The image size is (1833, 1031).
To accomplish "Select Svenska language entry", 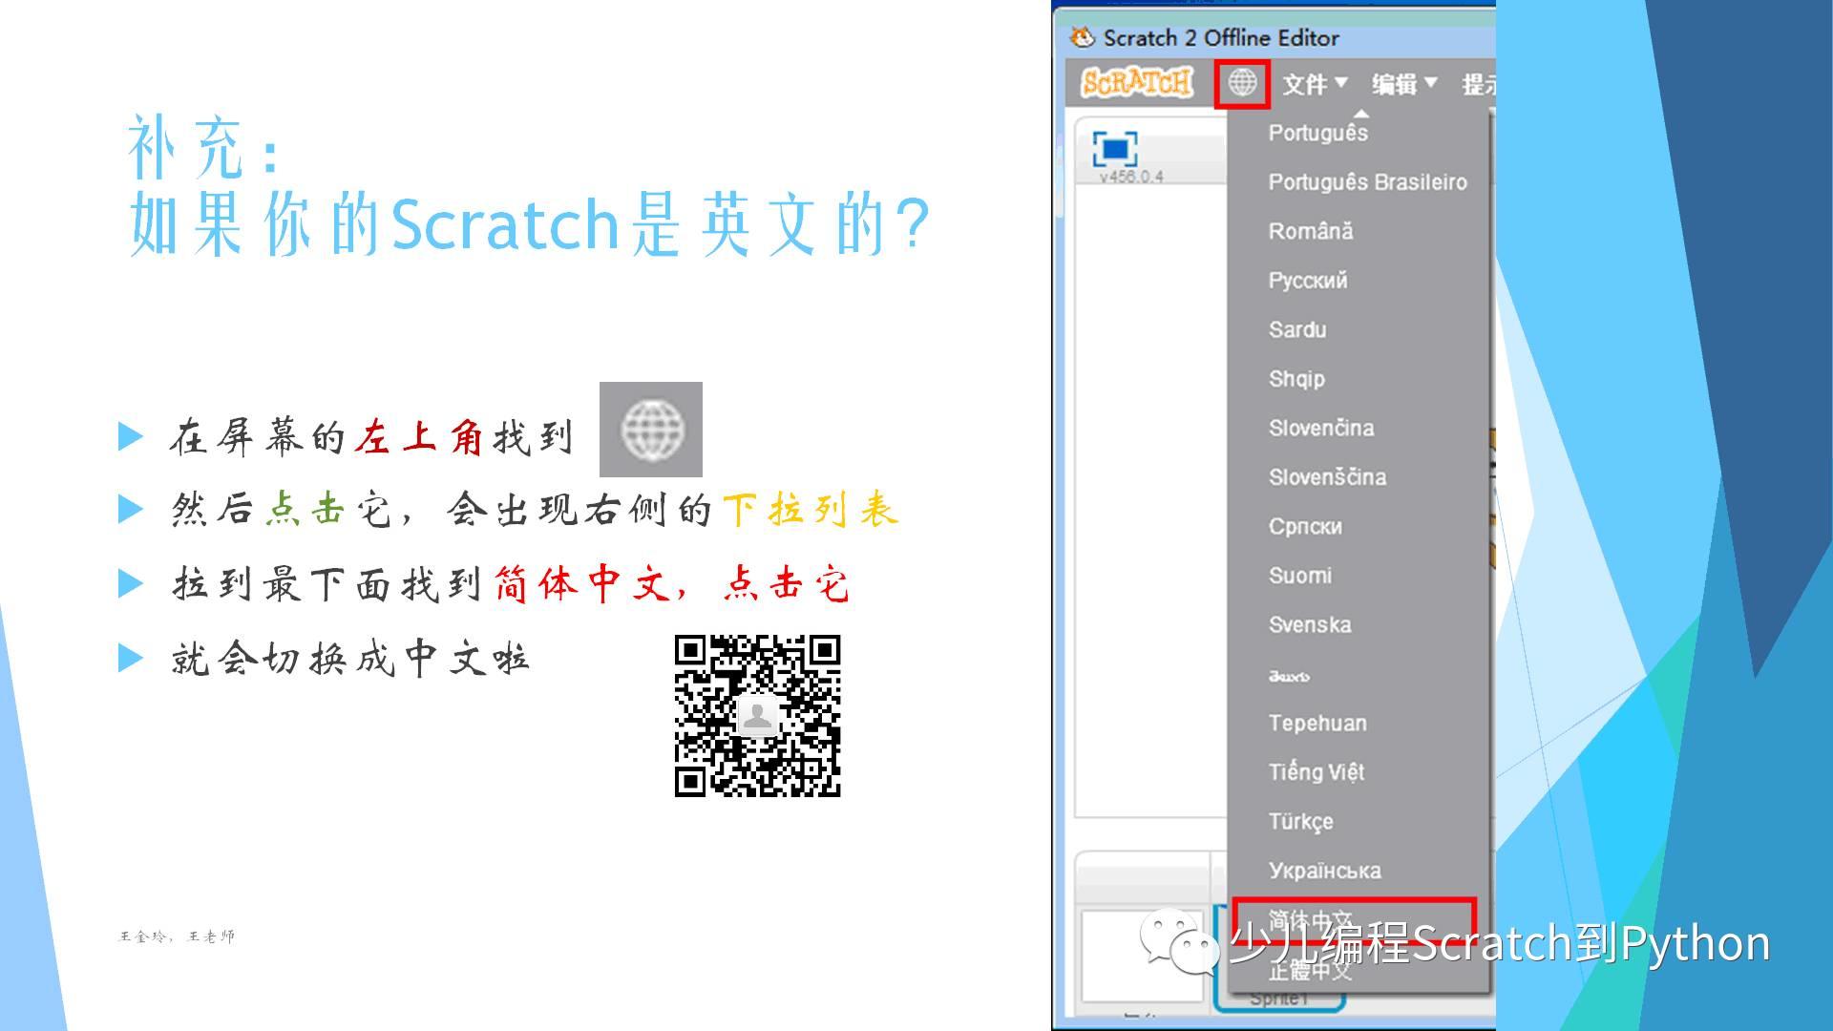I will point(1310,625).
